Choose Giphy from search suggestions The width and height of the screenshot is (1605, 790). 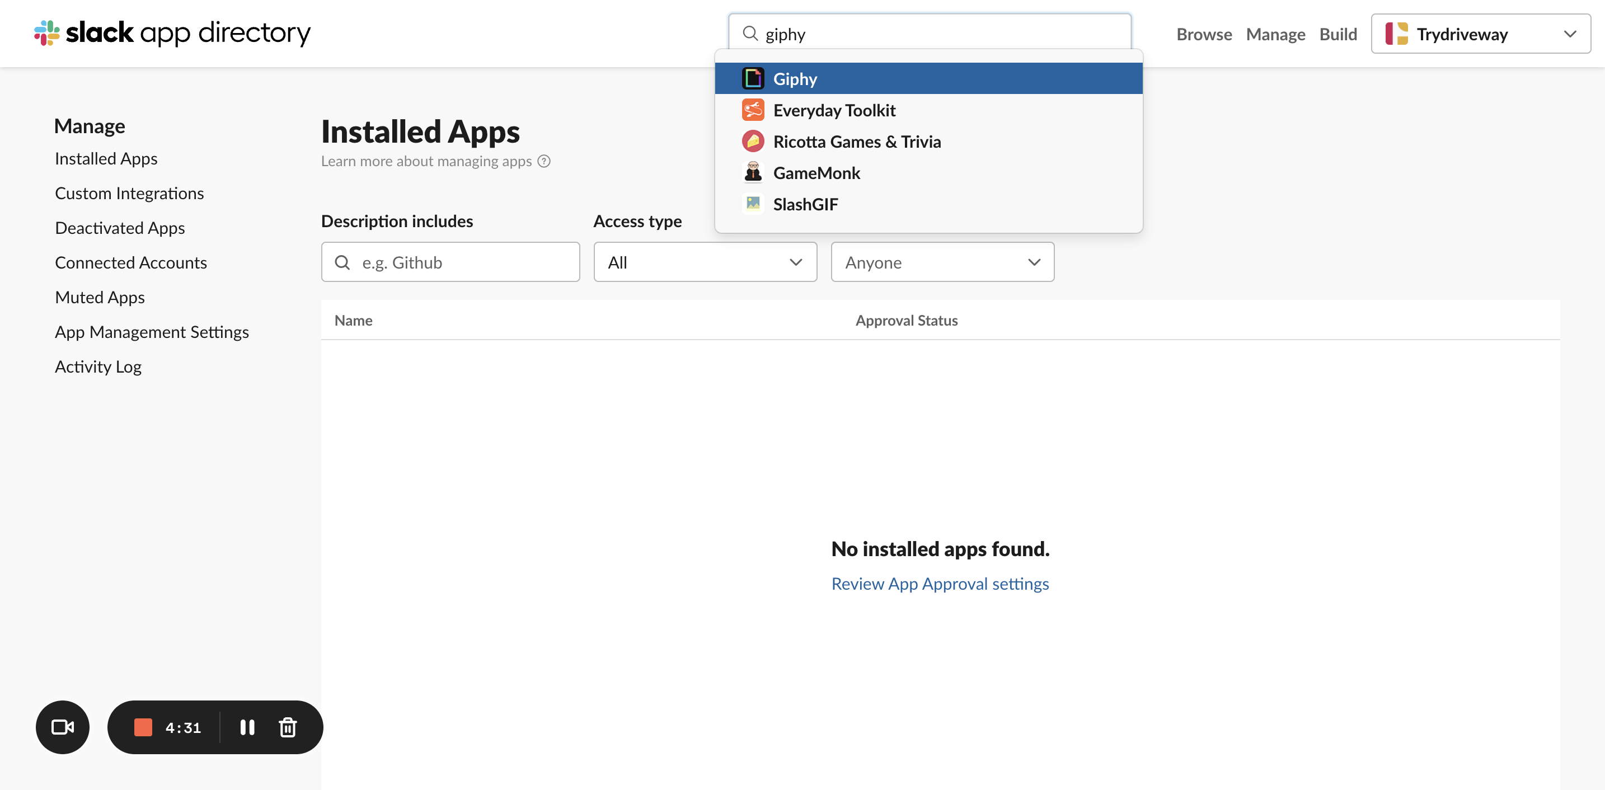(x=928, y=78)
